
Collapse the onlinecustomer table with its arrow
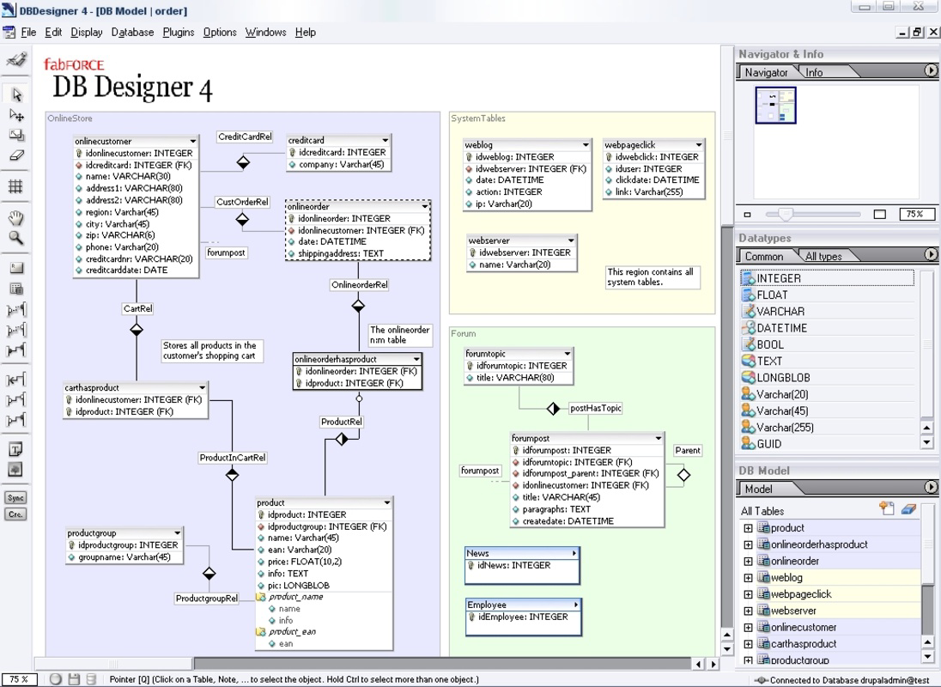(192, 141)
